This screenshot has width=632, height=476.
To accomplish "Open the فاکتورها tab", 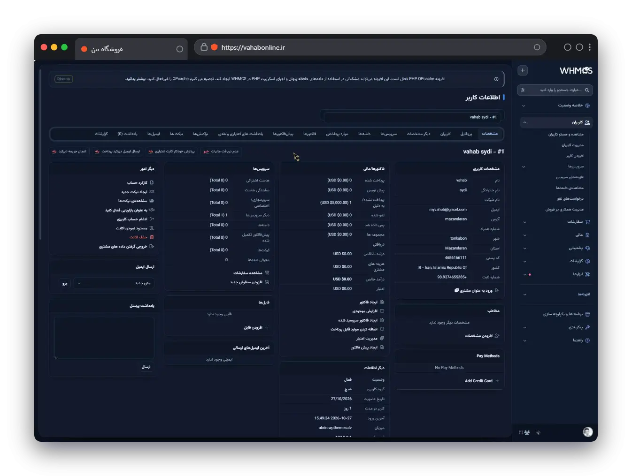I will coord(309,134).
